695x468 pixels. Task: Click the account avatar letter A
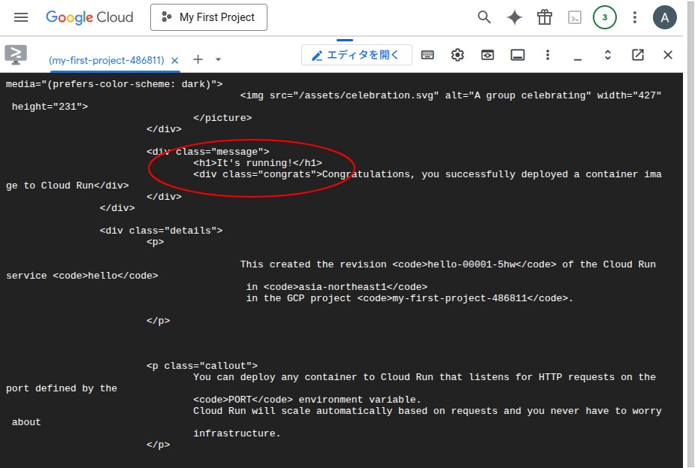coord(665,17)
